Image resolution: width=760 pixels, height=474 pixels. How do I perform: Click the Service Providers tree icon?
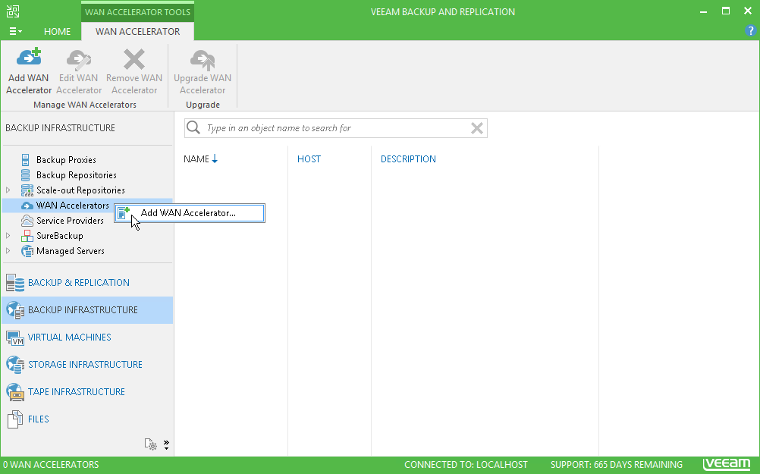pyautogui.click(x=27, y=221)
